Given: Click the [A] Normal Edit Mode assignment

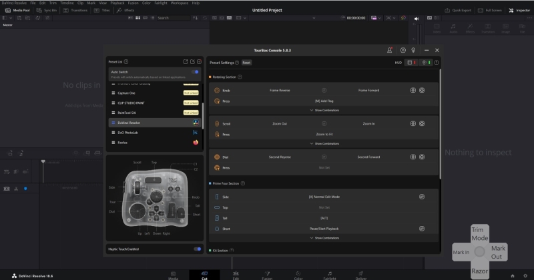Looking at the screenshot, I should pos(324,197).
